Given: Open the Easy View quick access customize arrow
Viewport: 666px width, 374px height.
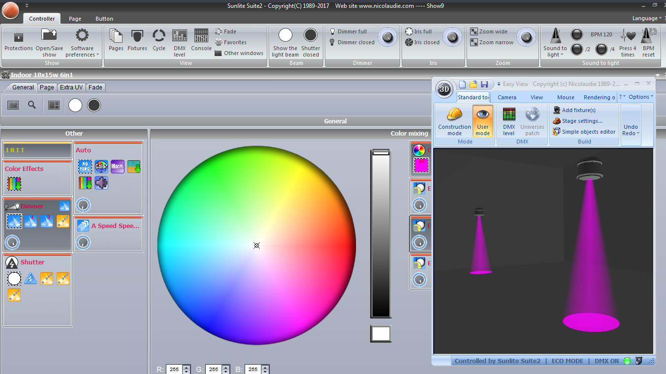Looking at the screenshot, I should [498, 85].
